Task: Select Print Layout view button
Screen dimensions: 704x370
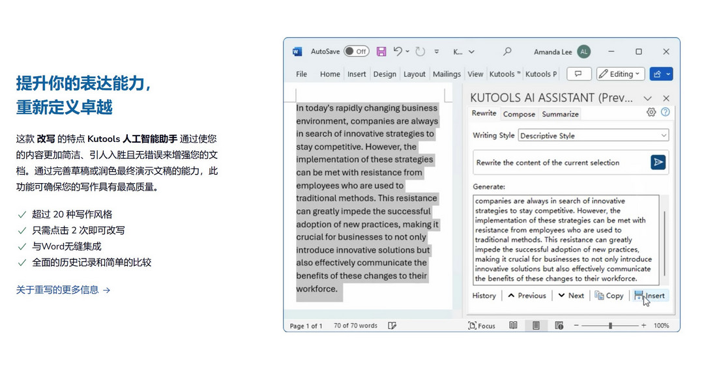Action: coord(536,326)
